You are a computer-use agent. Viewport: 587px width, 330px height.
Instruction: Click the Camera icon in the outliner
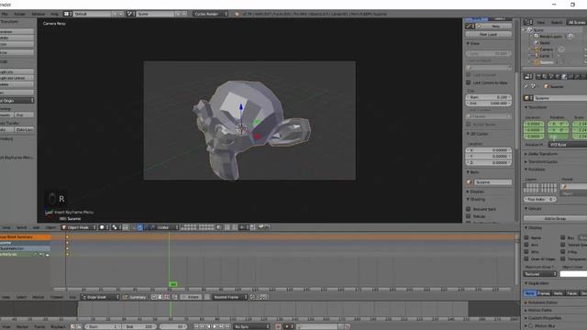(536, 49)
